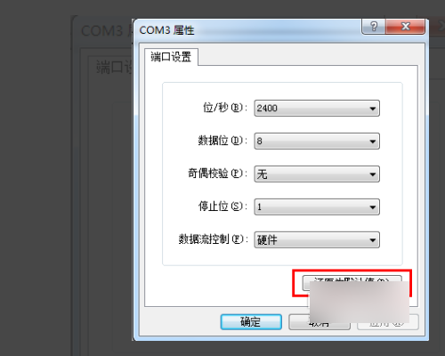The width and height of the screenshot is (445, 356).
Task: Click the 位/秒(B) label
Action: pos(225,108)
